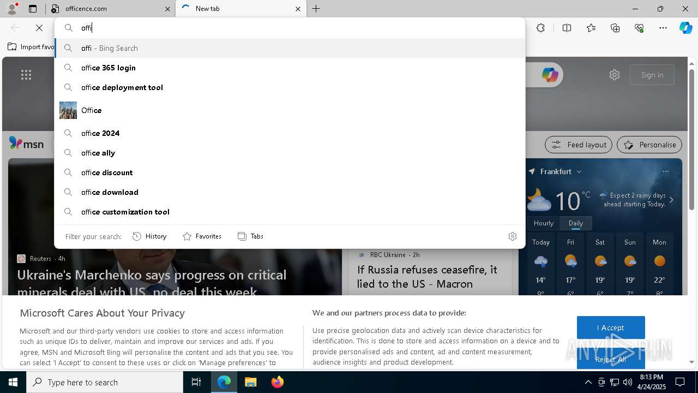Choose the 'office discount' suggestion
The image size is (698, 393).
coord(290,172)
